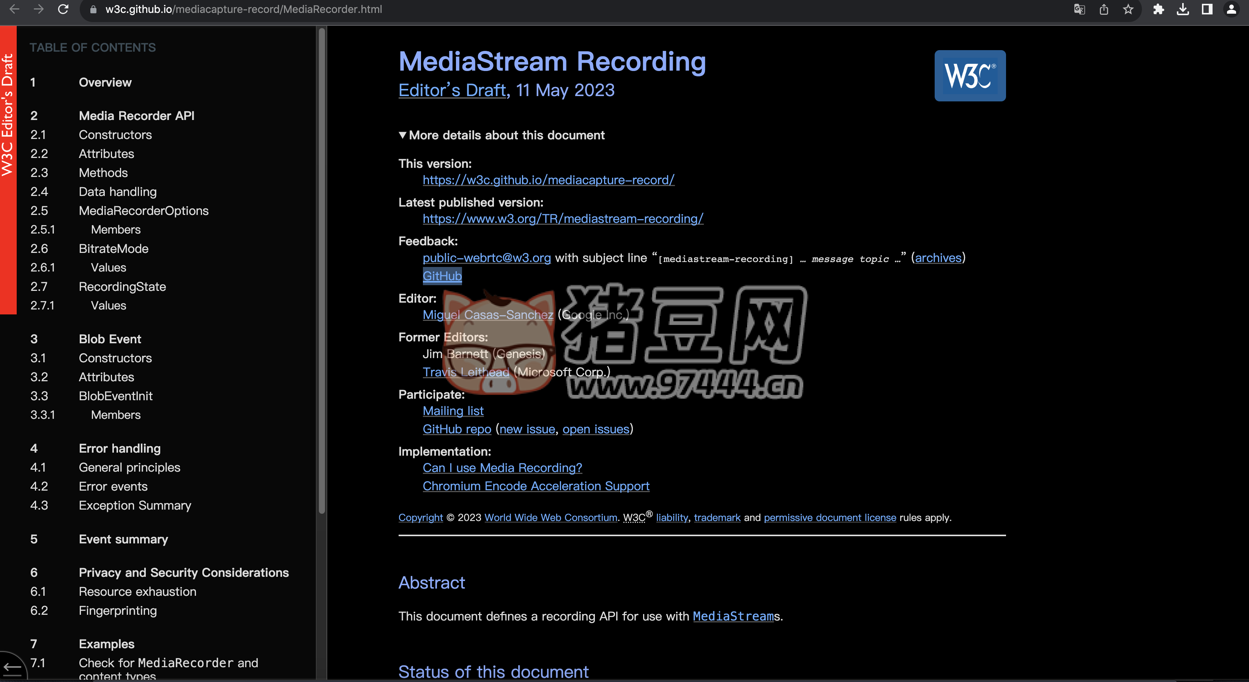The height and width of the screenshot is (682, 1249).
Task: Open the downloads tray icon
Action: click(1183, 9)
